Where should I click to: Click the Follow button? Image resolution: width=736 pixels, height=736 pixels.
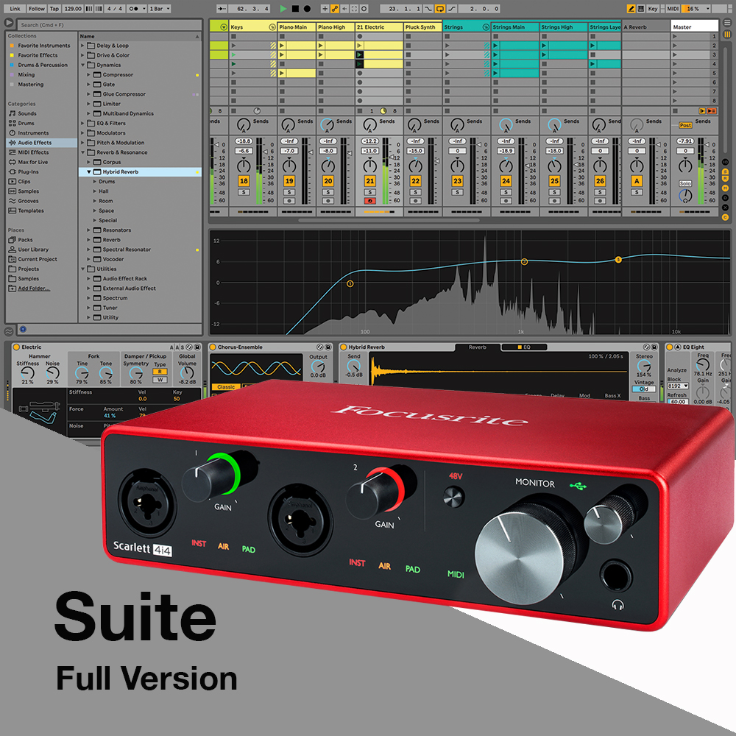[x=37, y=8]
